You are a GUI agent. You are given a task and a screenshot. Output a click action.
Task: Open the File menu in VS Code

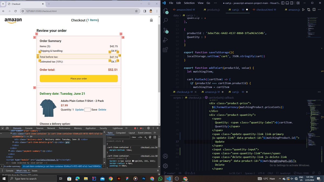tap(171, 3)
